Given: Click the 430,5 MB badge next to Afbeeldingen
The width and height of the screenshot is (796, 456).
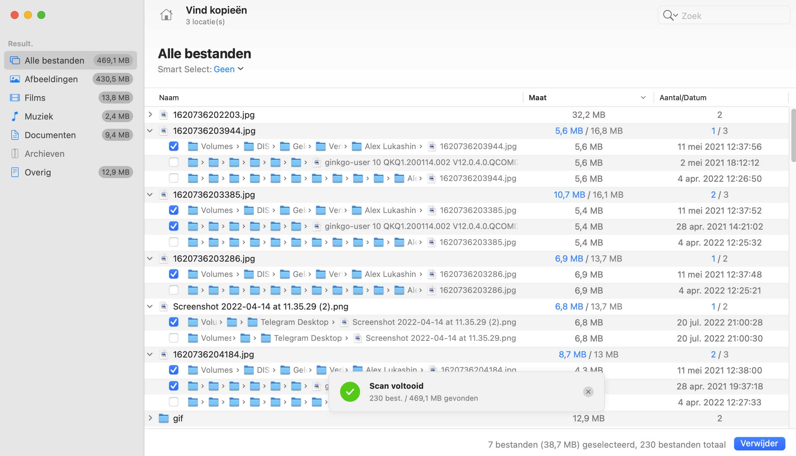Looking at the screenshot, I should click(113, 79).
